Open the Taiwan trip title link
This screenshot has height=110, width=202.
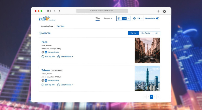pos(45,70)
